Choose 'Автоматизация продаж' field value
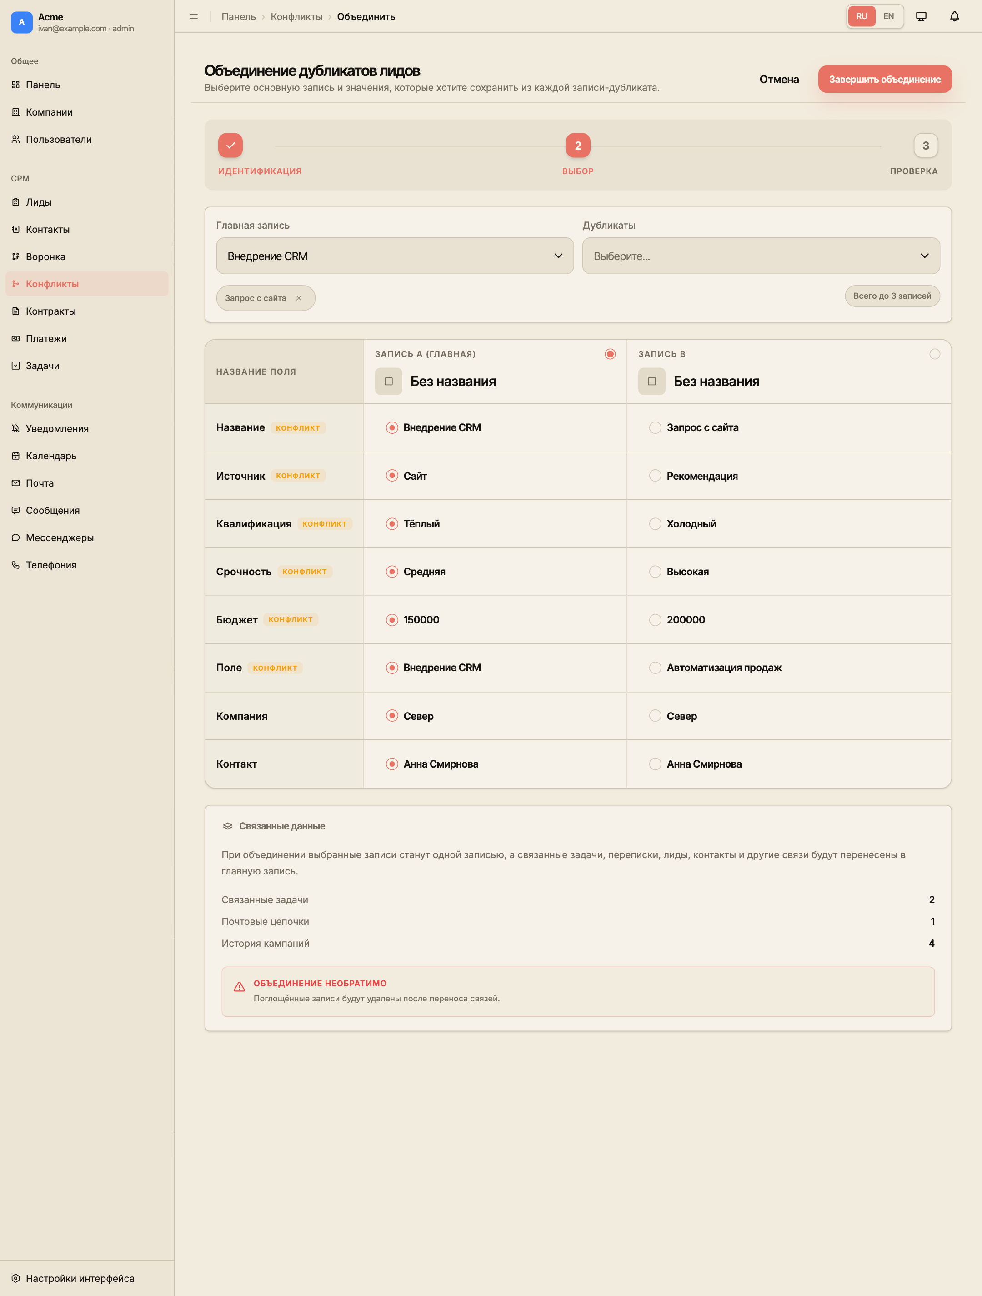Screen dimensions: 982x1296 [655, 668]
